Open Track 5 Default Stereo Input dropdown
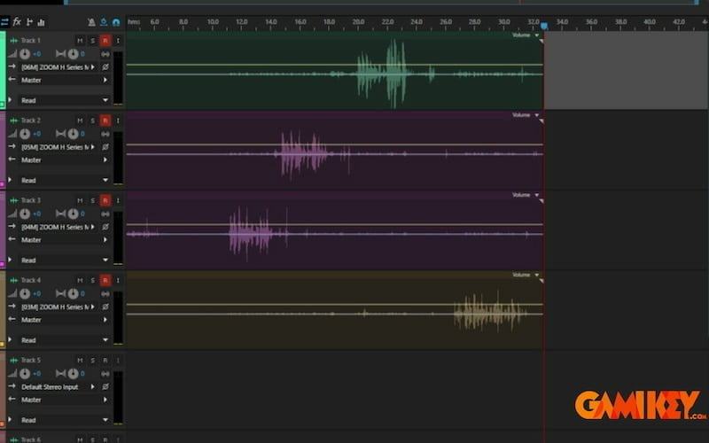709x443 pixels. click(x=58, y=387)
